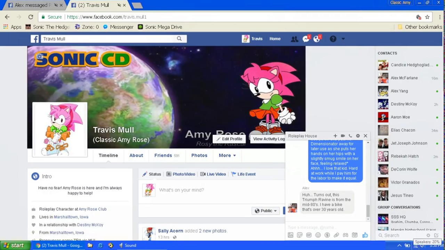This screenshot has width=445, height=250.
Task: Open camera icon in chat toolbar
Action: (355, 235)
